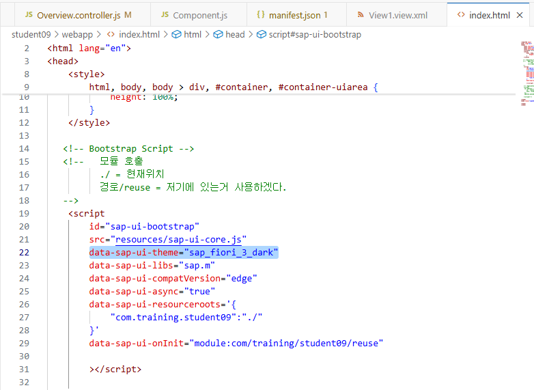The height and width of the screenshot is (390, 534).
Task: Click the code minimap
Action: [x=527, y=73]
